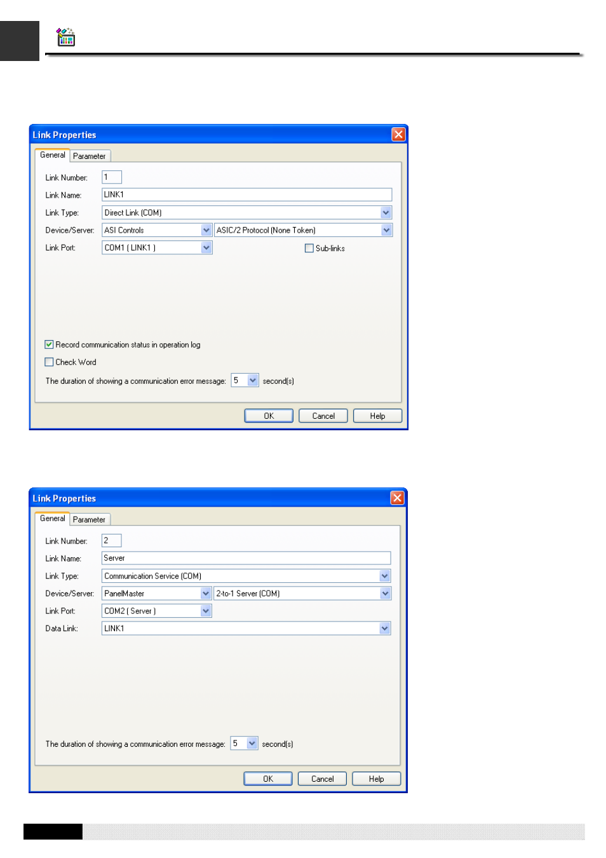Click Link Number field showing 1
The height and width of the screenshot is (858, 606).
(112, 177)
